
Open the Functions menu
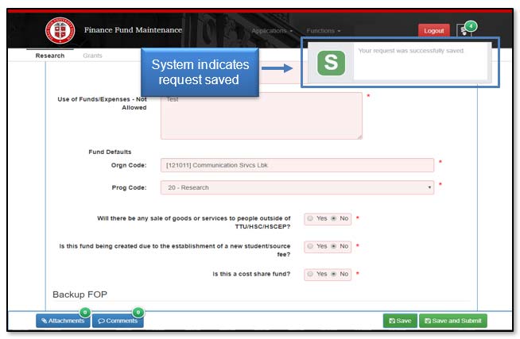(x=324, y=31)
